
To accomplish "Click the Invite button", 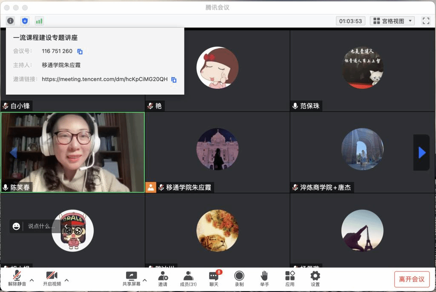I will pyautogui.click(x=163, y=278).
